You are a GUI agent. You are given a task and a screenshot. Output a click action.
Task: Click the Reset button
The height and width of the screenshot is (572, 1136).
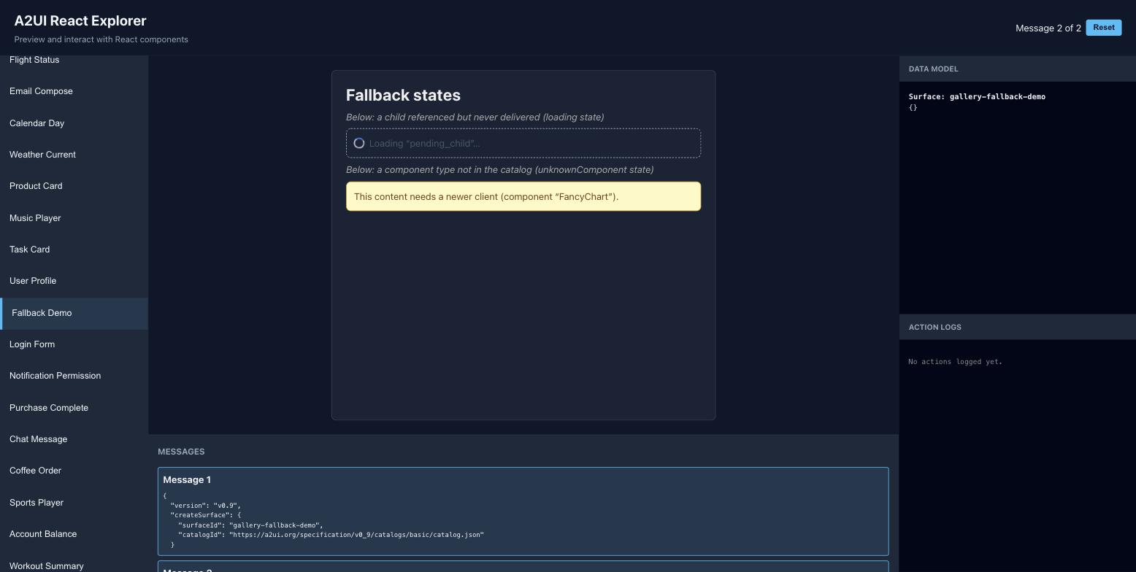1103,28
